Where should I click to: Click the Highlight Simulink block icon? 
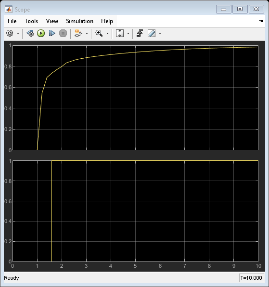click(78, 33)
